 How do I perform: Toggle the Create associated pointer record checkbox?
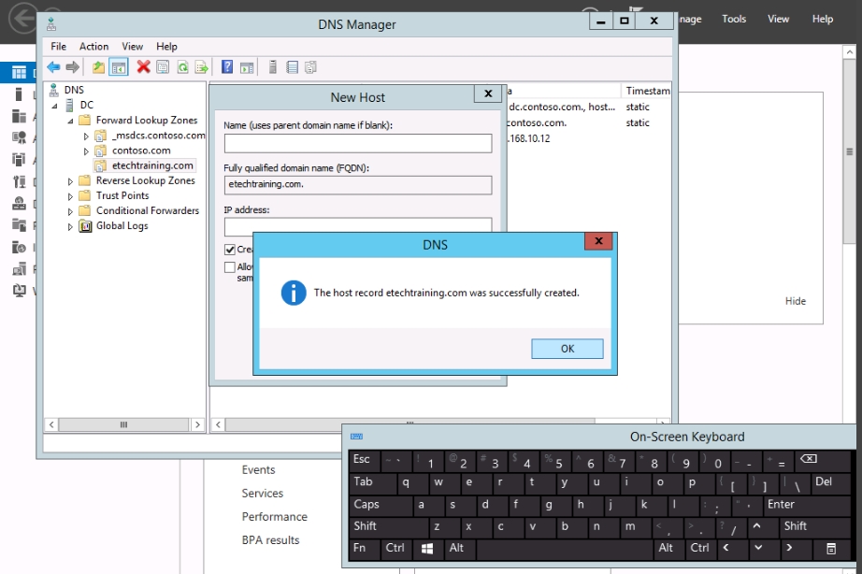coord(230,250)
